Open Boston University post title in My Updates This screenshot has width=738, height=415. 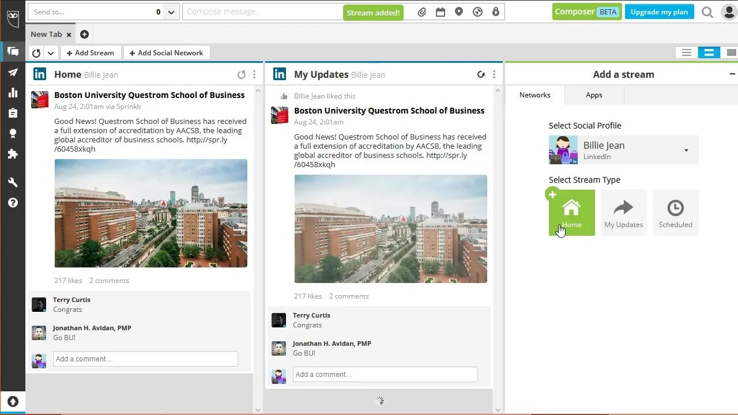pos(389,111)
